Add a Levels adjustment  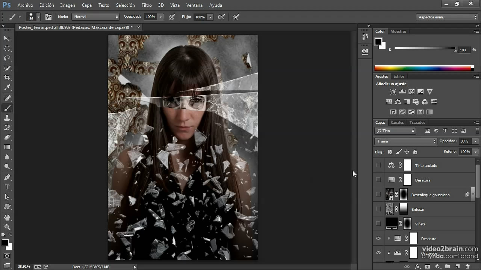click(402, 91)
